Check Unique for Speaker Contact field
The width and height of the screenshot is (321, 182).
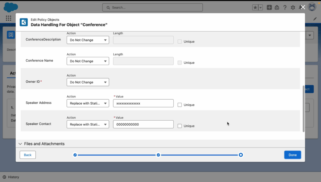(179, 126)
